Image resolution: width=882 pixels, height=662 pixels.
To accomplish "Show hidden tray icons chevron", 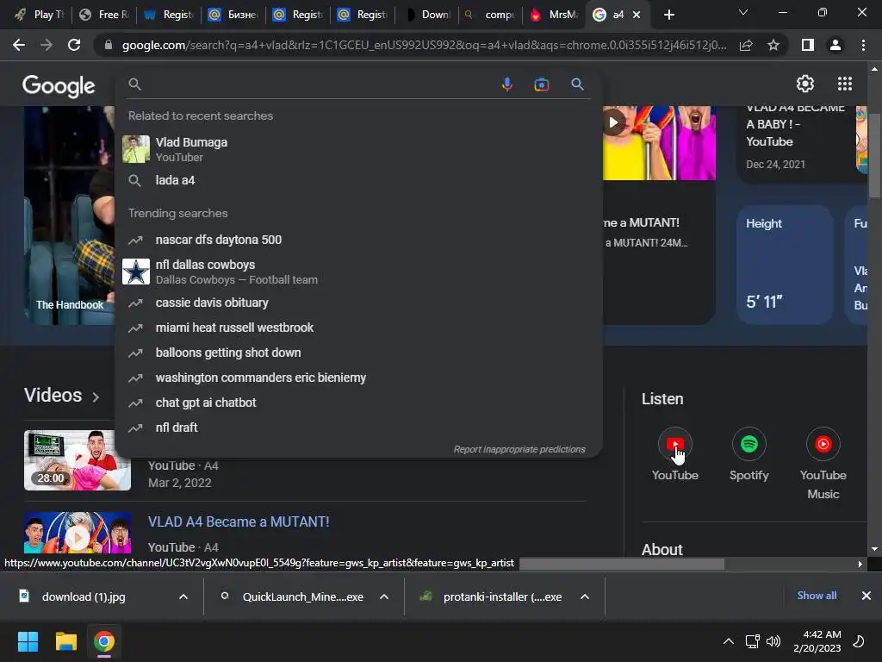I will click(729, 641).
